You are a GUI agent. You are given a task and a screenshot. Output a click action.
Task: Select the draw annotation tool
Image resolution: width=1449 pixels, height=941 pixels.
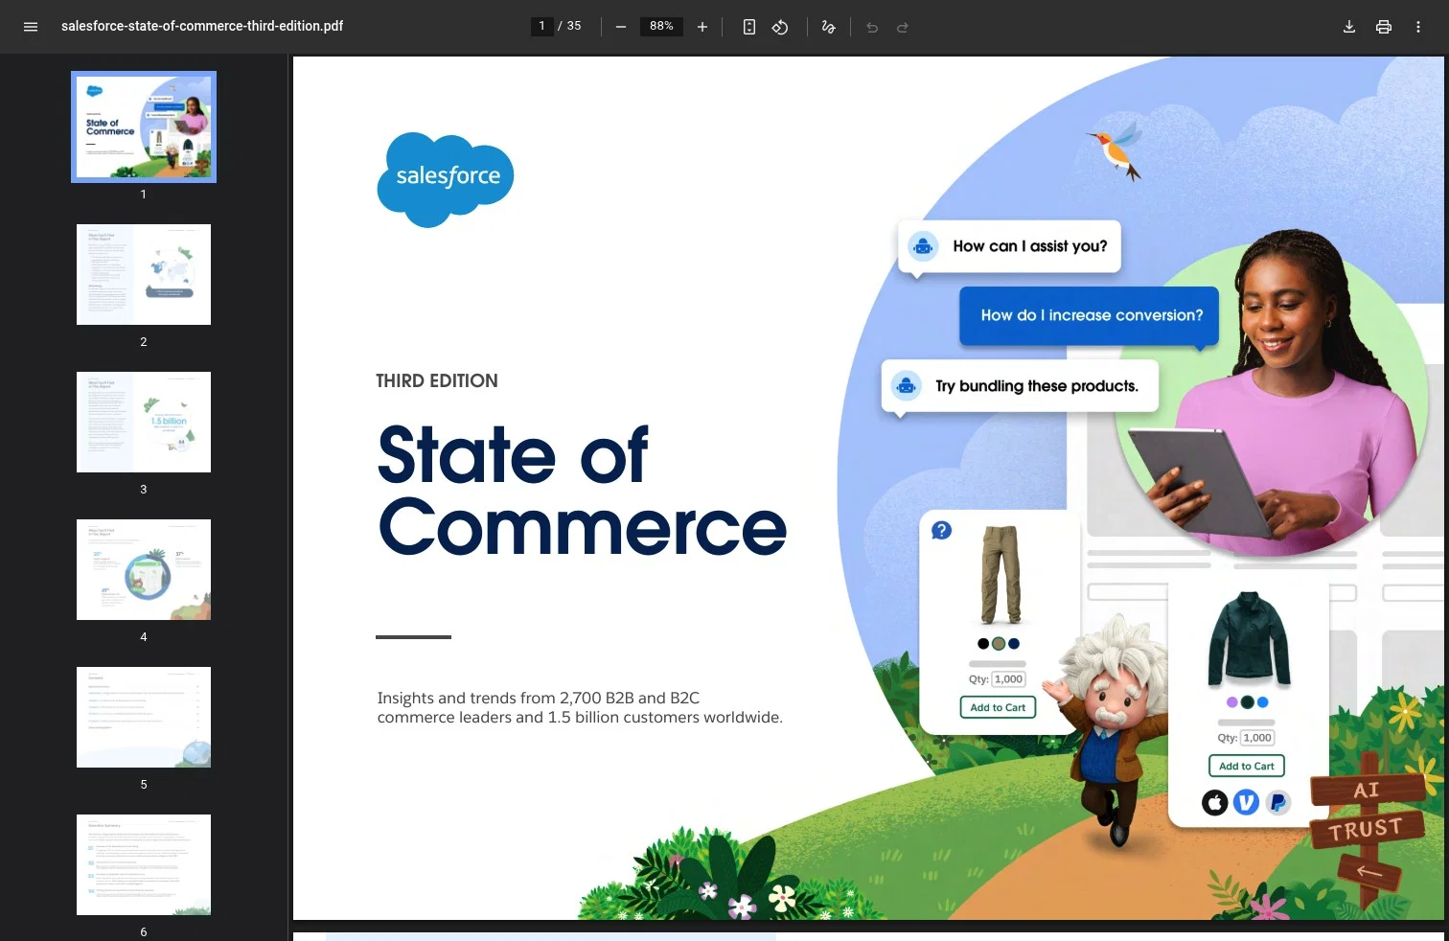coord(829,27)
